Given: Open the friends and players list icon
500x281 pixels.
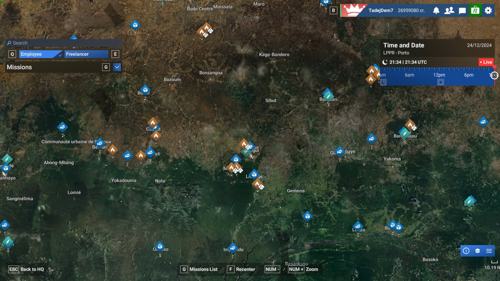Looking at the screenshot, I should tap(449, 10).
